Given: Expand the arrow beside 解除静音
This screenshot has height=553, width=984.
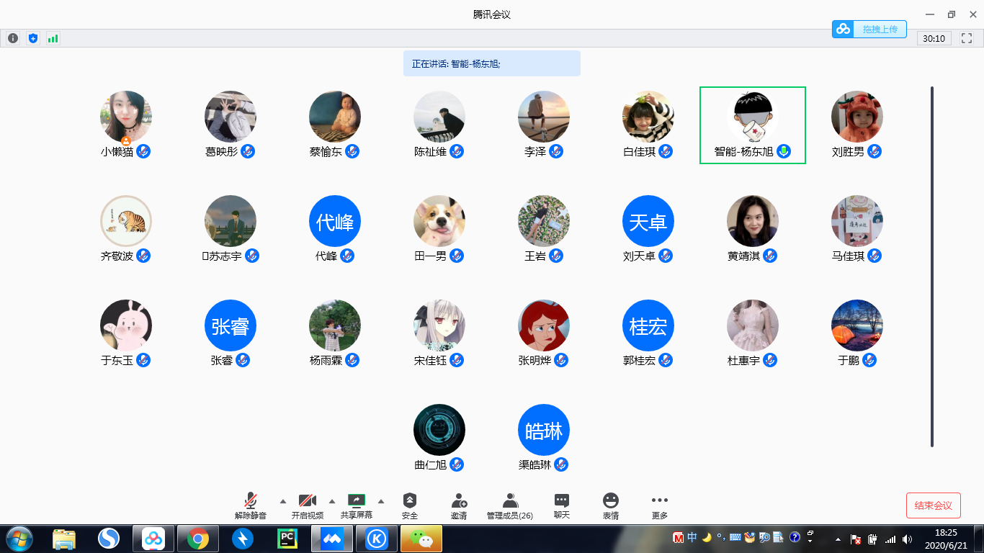Looking at the screenshot, I should (x=282, y=501).
